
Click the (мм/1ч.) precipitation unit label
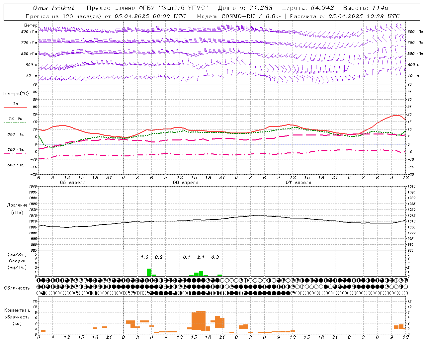[17, 267]
